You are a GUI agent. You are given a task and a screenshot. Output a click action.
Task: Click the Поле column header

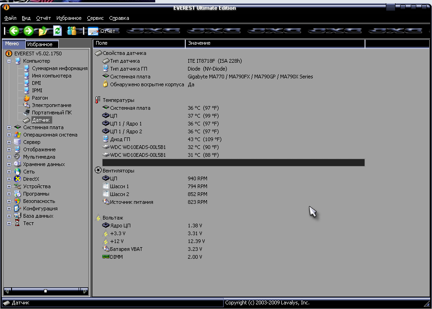[x=139, y=43]
